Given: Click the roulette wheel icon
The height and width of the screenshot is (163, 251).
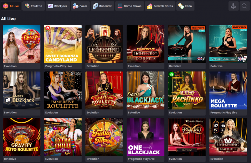Looking at the screenshot, I should pyautogui.click(x=27, y=6).
